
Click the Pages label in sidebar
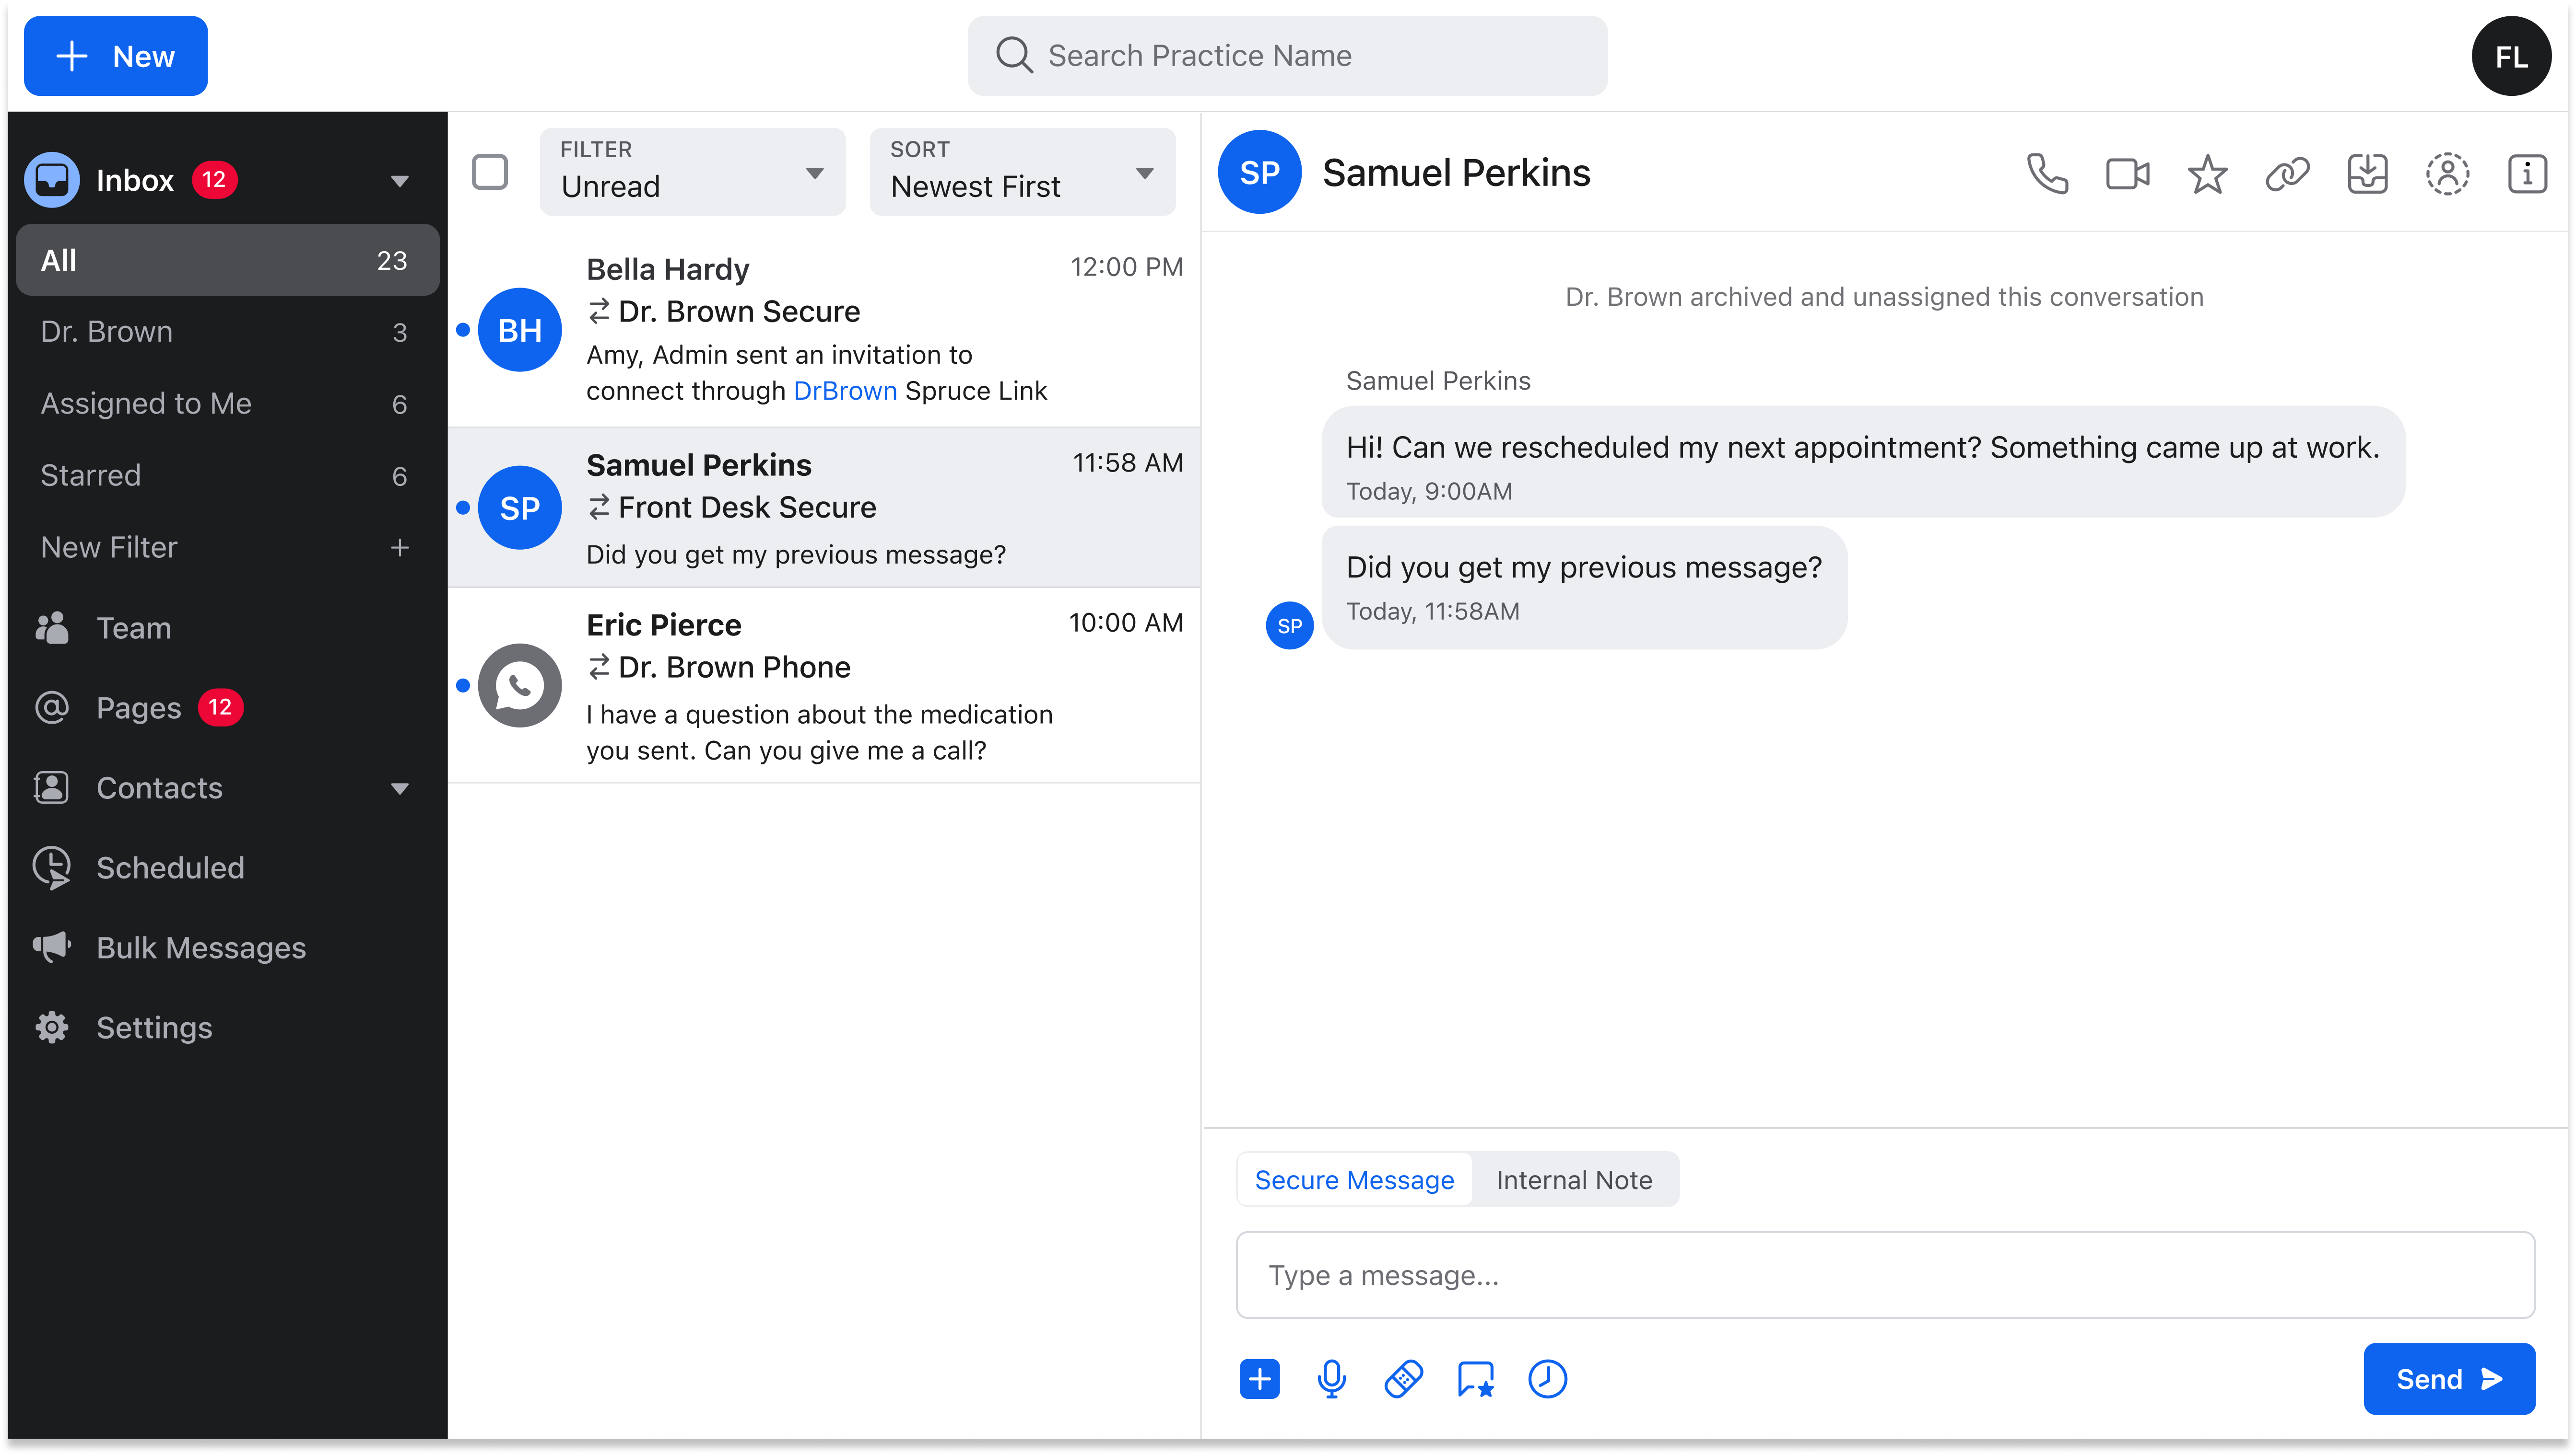[138, 707]
